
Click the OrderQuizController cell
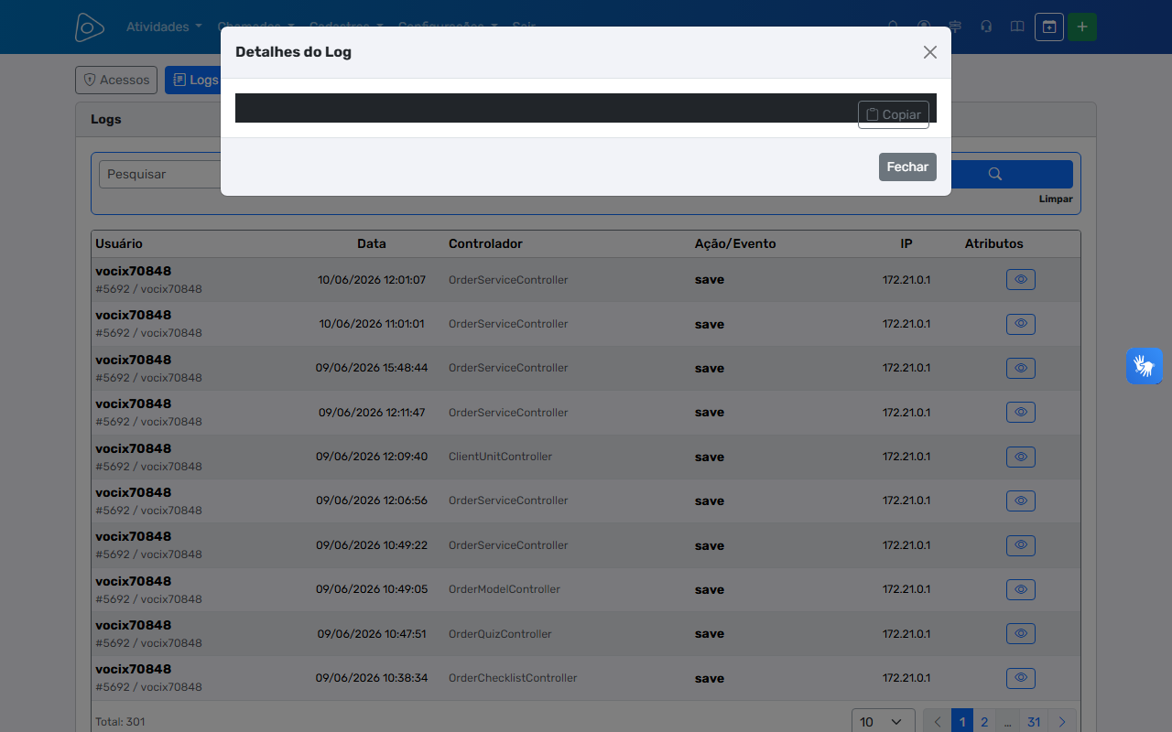[500, 634]
